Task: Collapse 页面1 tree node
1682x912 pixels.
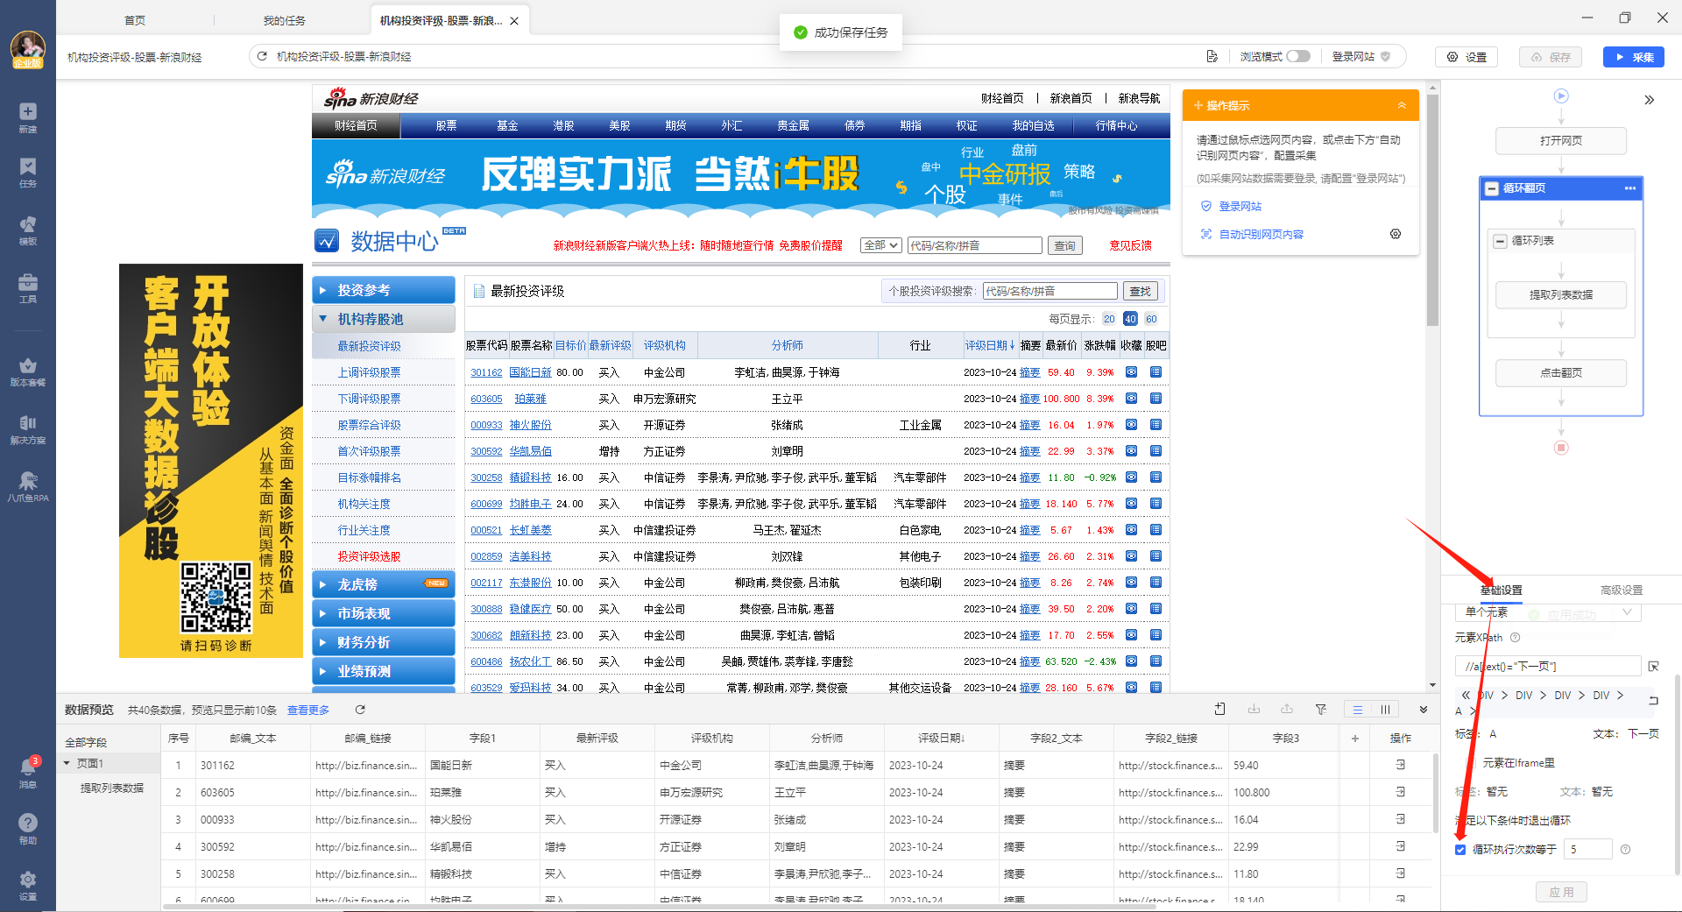Action: click(67, 764)
